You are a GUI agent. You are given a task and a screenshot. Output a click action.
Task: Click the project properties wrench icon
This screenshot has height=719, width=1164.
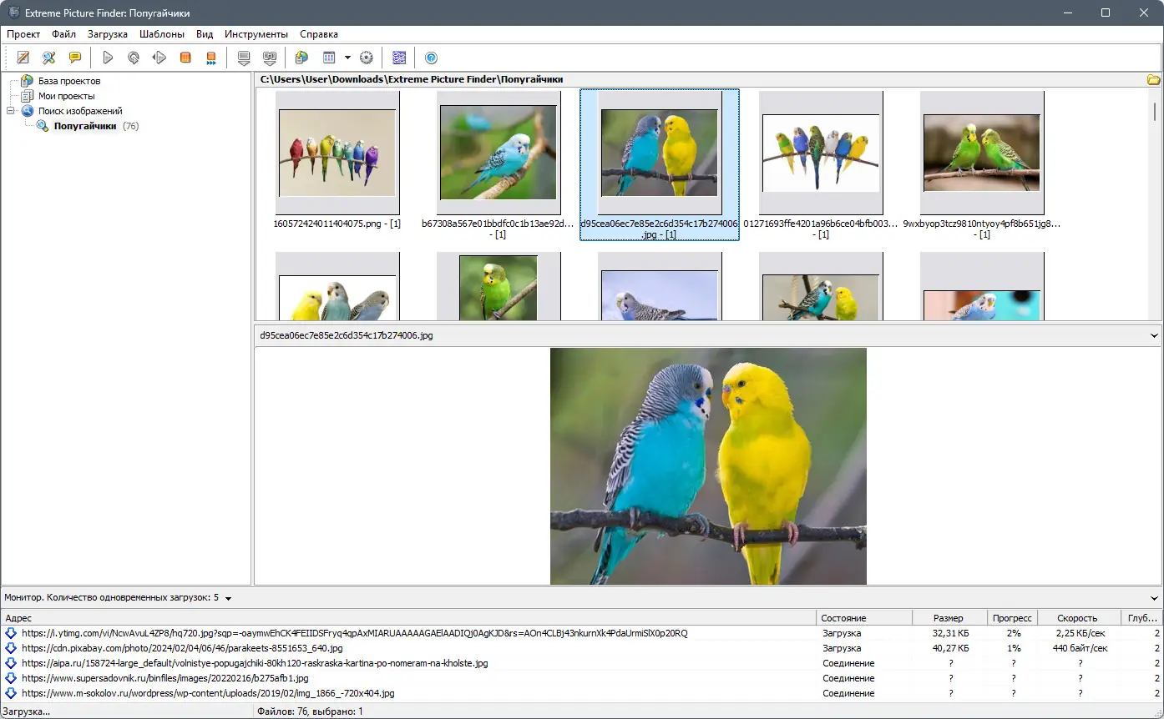pos(49,58)
